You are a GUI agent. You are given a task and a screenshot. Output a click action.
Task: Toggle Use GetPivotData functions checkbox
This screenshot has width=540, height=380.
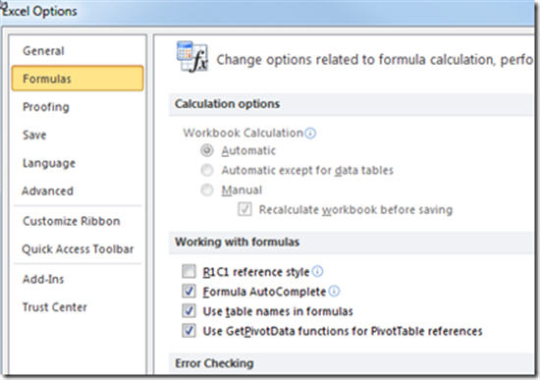pyautogui.click(x=189, y=331)
